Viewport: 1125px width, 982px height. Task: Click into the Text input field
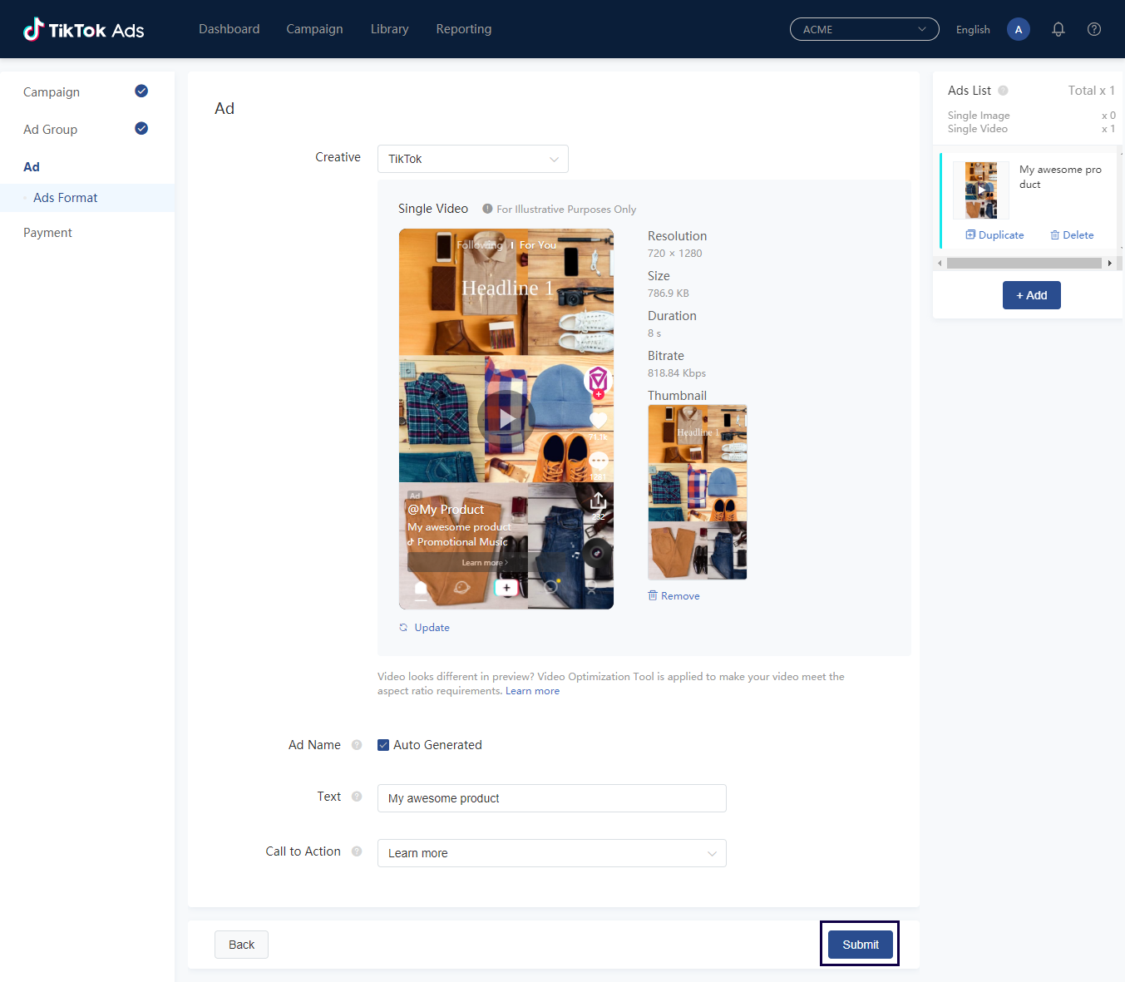pos(551,798)
